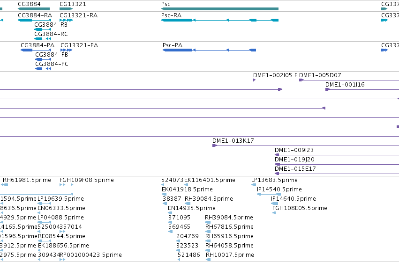
Task: Click the RH39084.5prime EST label
Action: point(229,218)
